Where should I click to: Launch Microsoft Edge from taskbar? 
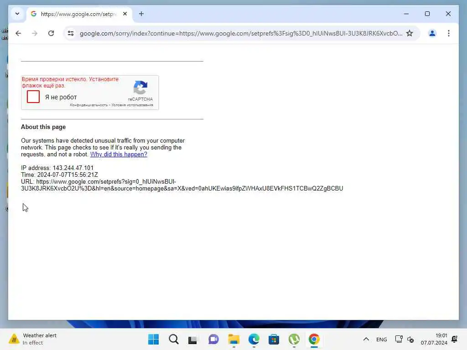(x=254, y=339)
